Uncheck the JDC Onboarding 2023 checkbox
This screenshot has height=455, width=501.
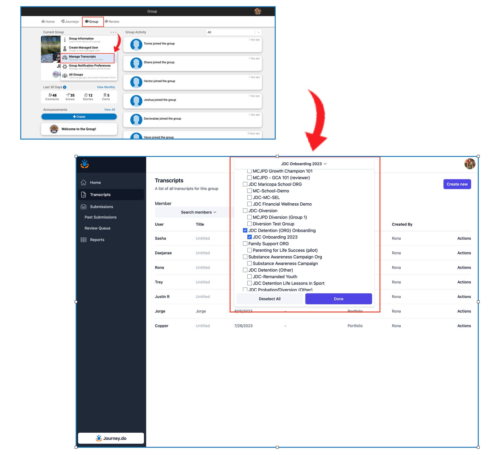(250, 237)
